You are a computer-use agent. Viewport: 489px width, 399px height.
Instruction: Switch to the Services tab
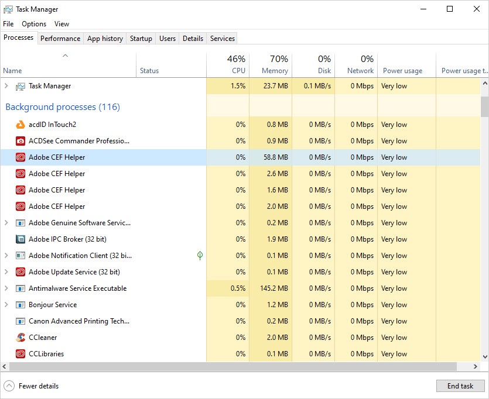click(222, 38)
